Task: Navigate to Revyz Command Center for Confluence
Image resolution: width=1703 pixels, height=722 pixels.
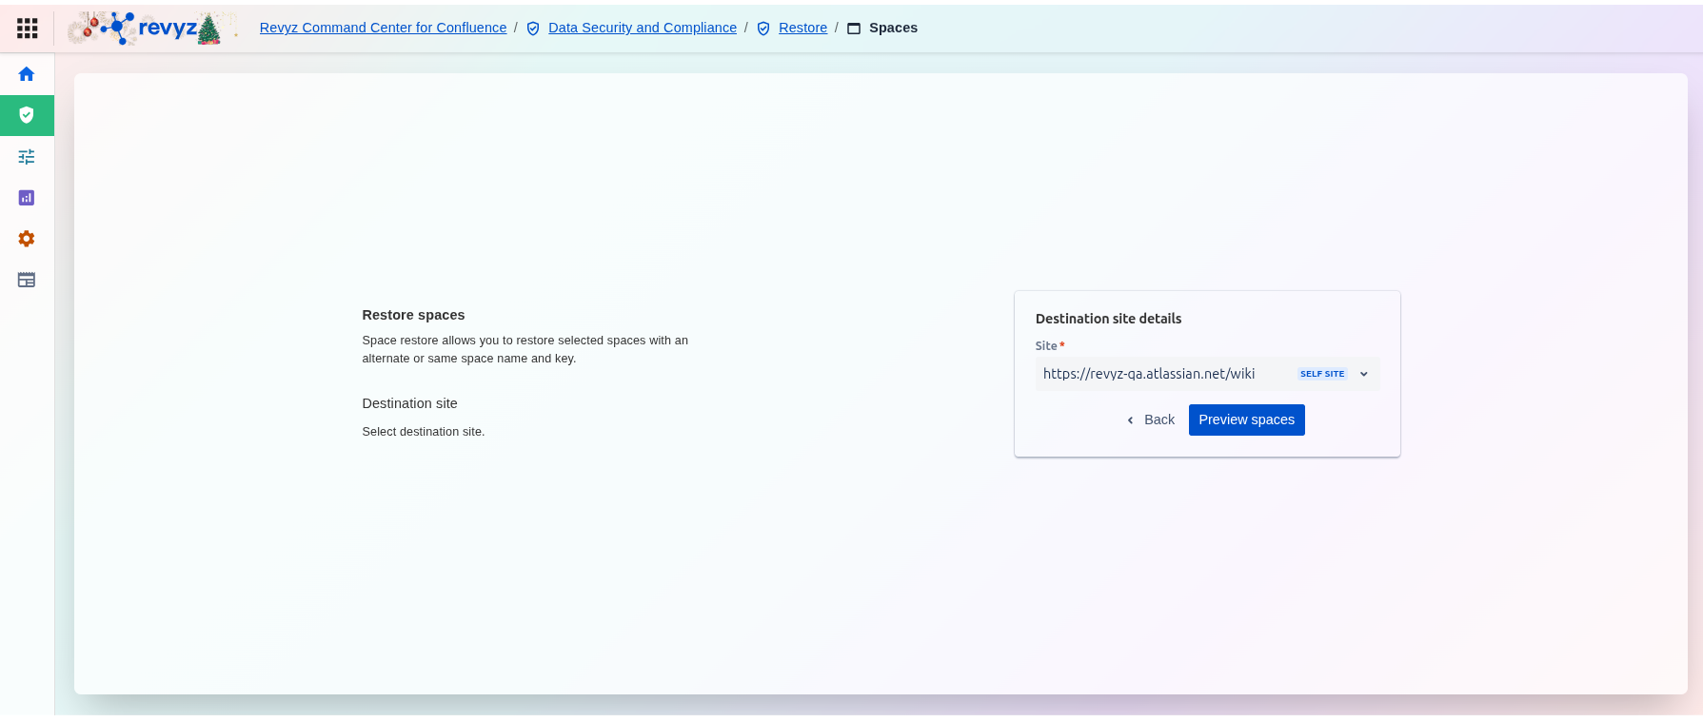Action: click(383, 28)
